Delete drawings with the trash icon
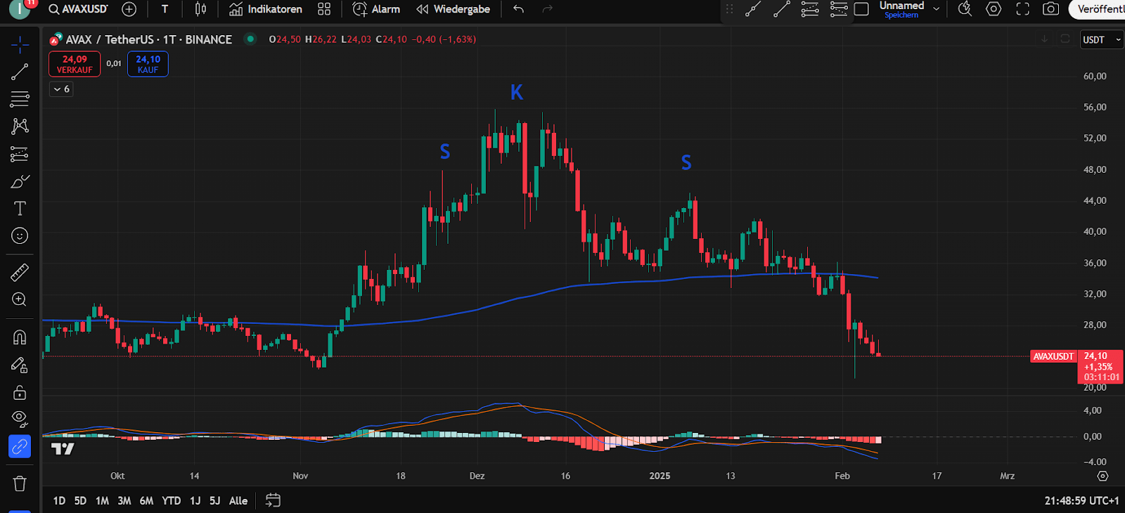Screen dimensions: 1125x513 [x=20, y=483]
